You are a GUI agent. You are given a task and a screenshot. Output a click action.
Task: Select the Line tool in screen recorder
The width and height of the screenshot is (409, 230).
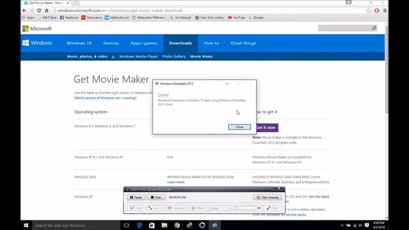click(153, 208)
